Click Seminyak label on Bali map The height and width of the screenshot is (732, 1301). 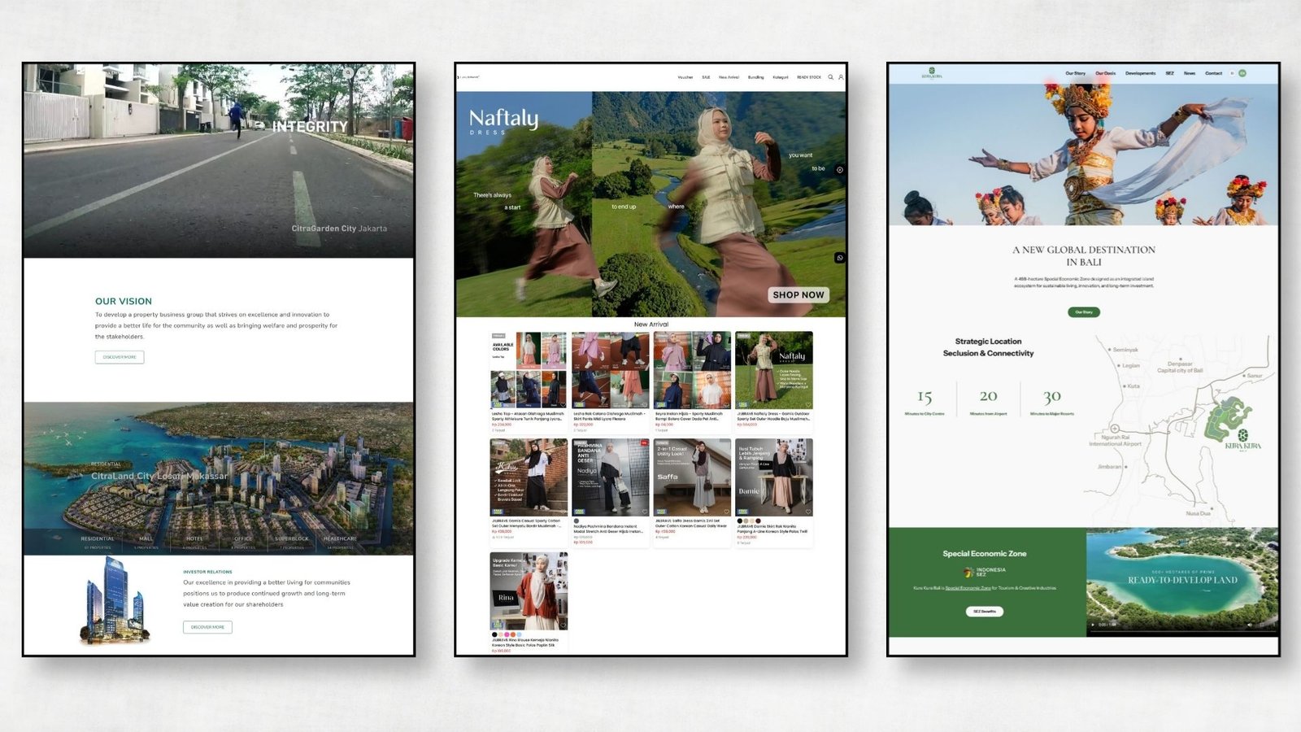click(x=1125, y=350)
